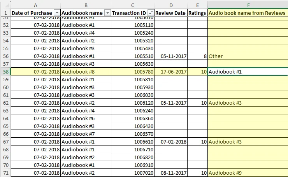
Task: Select Audiobook #4 in row 63
Action: [x=86, y=111]
